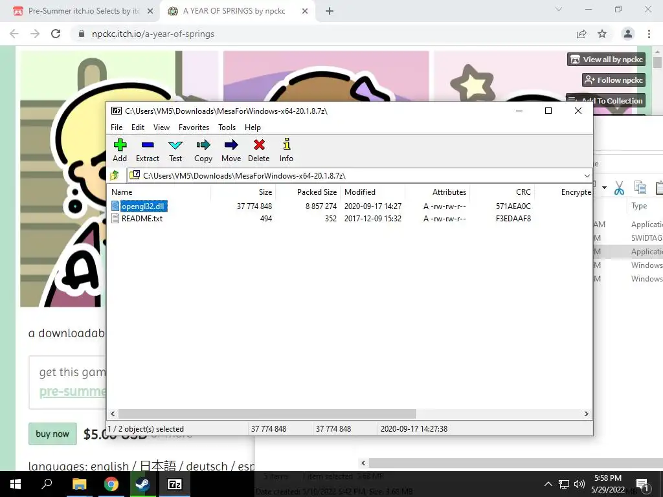Screen dimensions: 663x497
Task: Sort by Name column header
Action: tap(159, 192)
